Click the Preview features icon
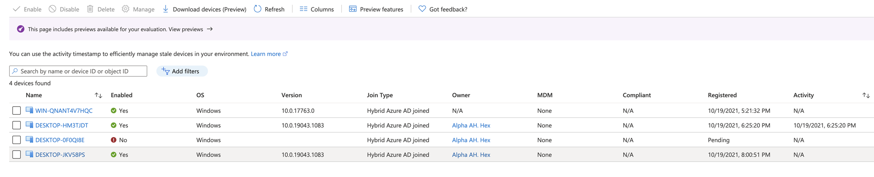 coord(353,9)
